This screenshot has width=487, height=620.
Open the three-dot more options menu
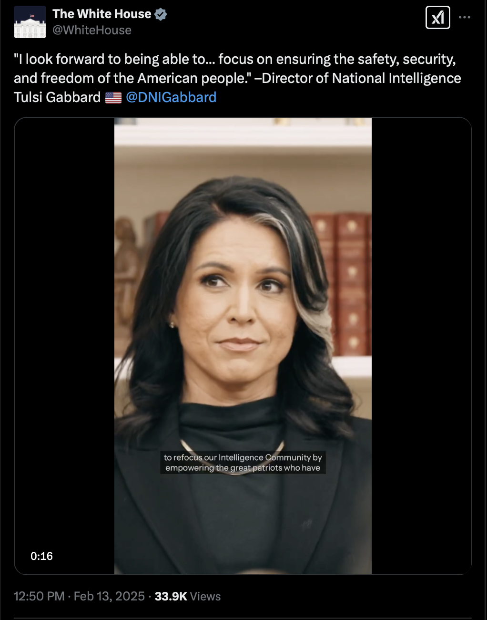(x=465, y=17)
